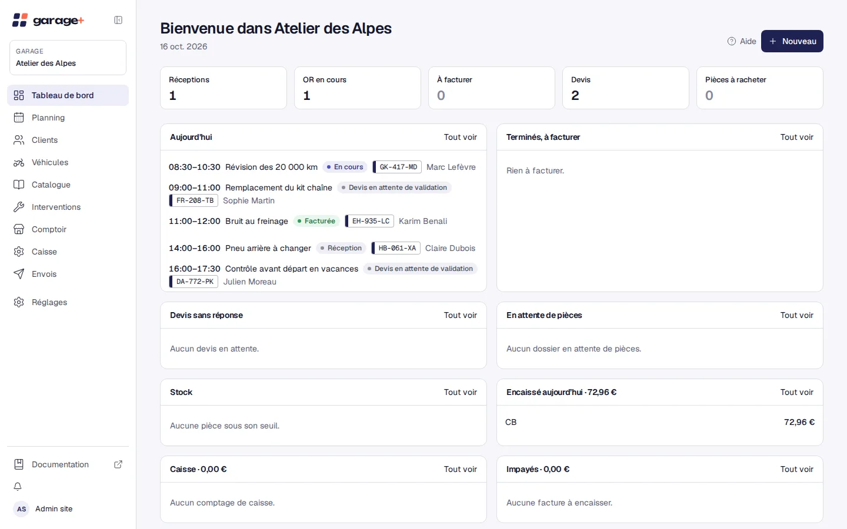Click the Réglages gear icon

pyautogui.click(x=19, y=302)
